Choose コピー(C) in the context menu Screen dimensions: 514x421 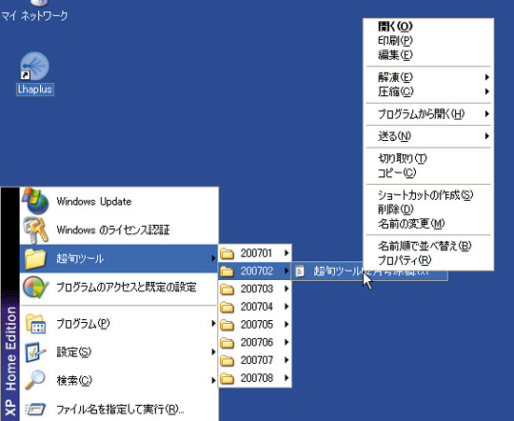[x=428, y=172]
